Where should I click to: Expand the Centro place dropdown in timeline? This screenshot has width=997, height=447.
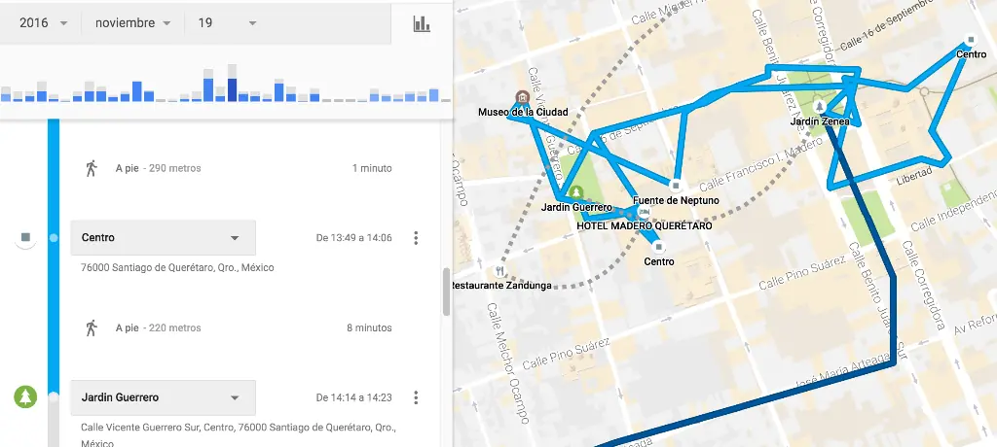click(x=163, y=237)
